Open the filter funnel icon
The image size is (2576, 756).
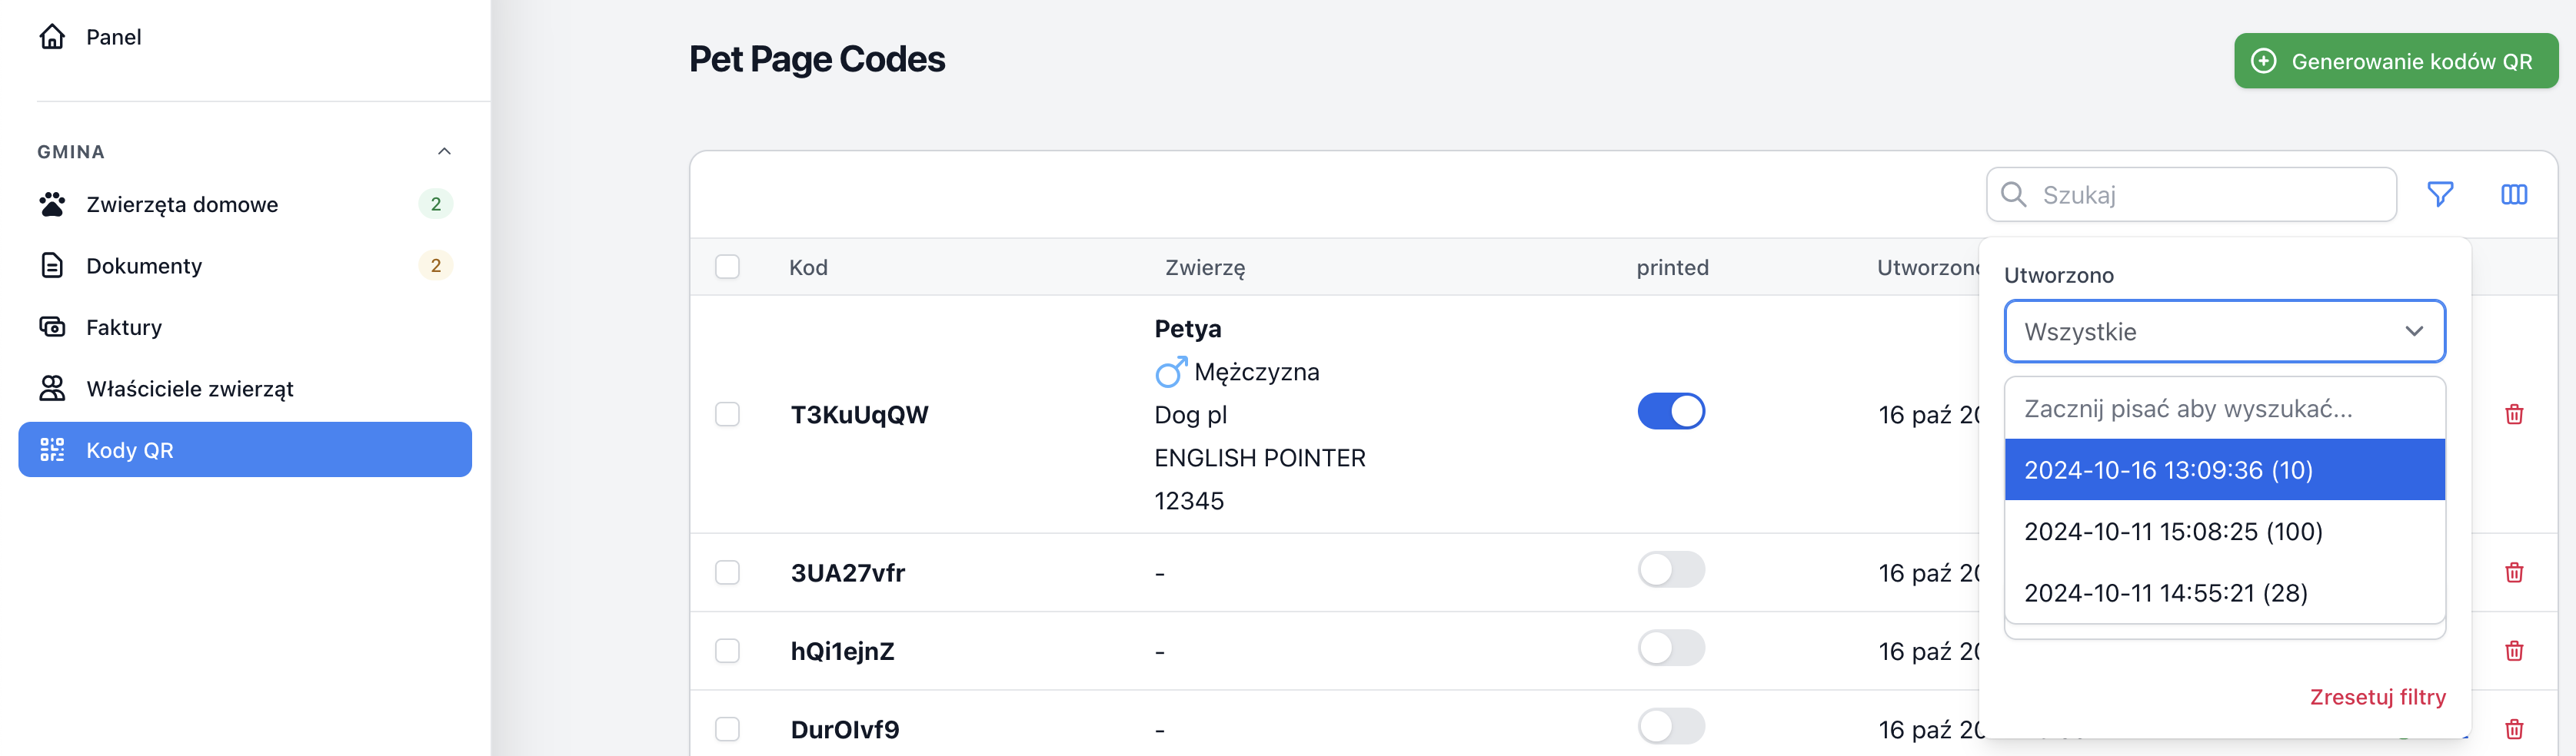[2440, 194]
